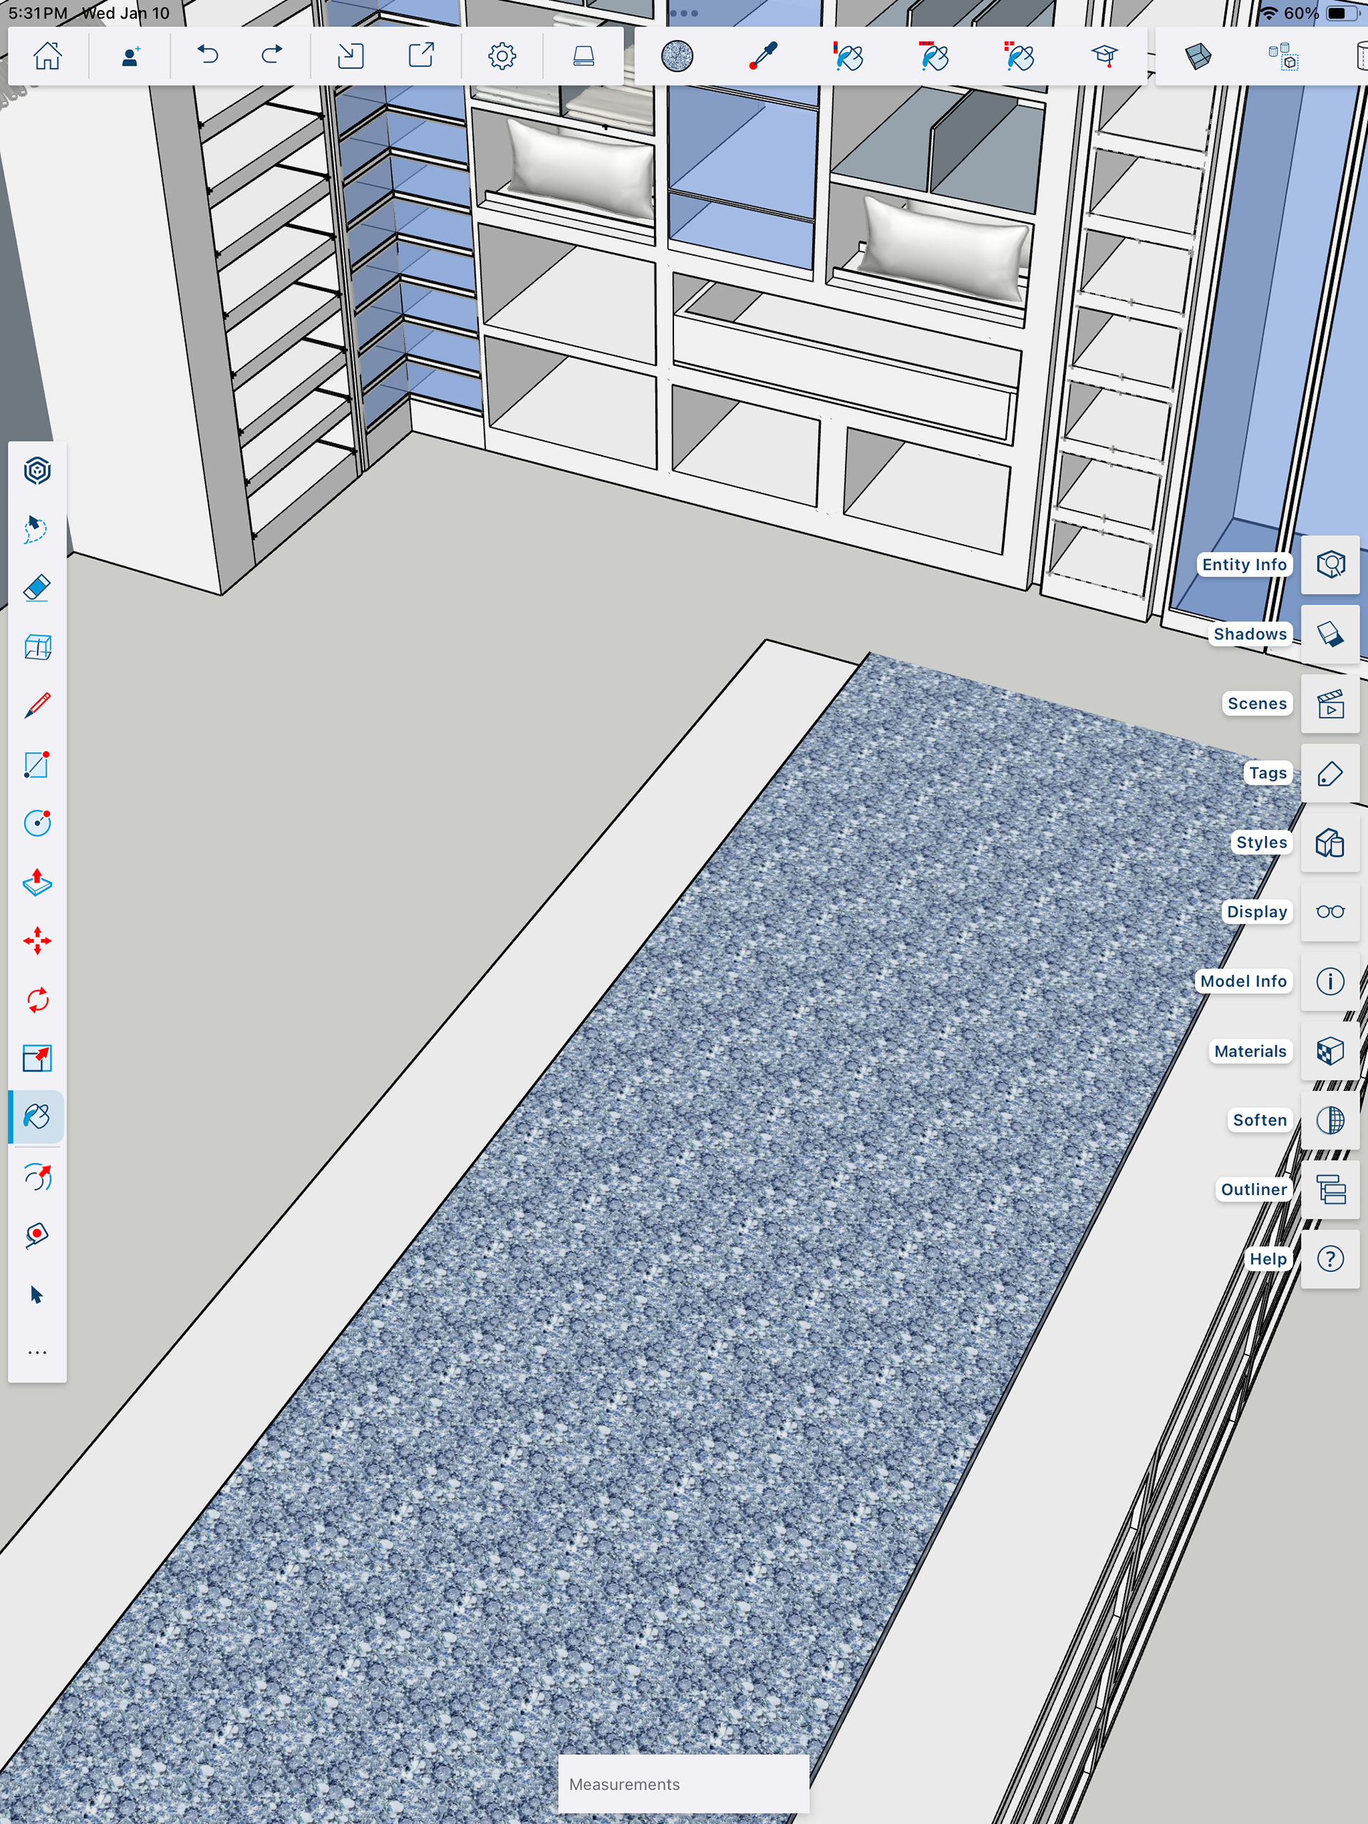Image resolution: width=1368 pixels, height=1824 pixels.
Task: Select the Tape Measure tool
Action: [x=37, y=1234]
